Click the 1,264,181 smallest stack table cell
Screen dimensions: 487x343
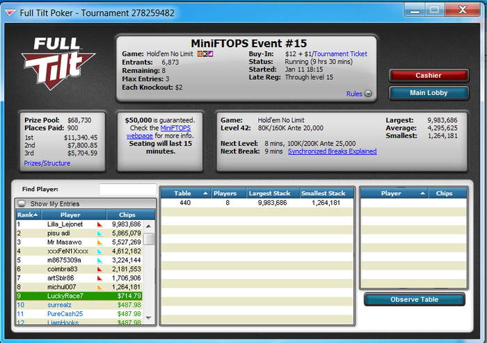tap(326, 203)
